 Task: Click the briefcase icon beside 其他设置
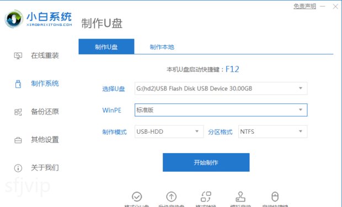[18, 140]
